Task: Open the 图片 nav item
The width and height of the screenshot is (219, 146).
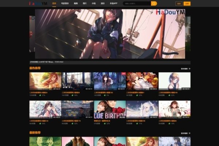Action: [85, 3]
